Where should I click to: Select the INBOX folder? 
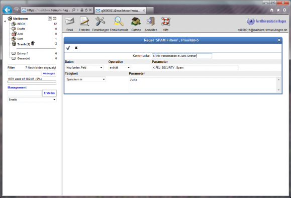(x=21, y=24)
